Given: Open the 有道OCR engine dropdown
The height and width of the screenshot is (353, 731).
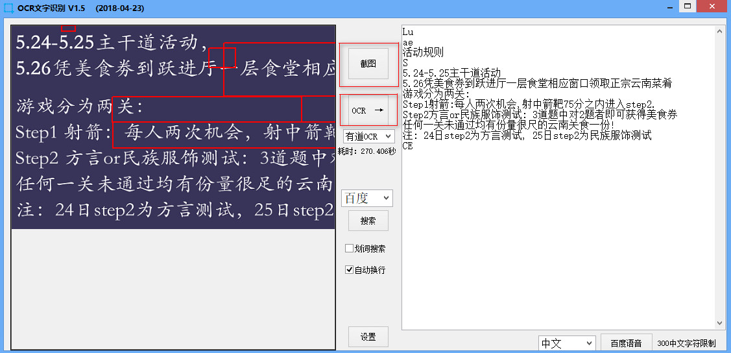Looking at the screenshot, I should pyautogui.click(x=369, y=136).
